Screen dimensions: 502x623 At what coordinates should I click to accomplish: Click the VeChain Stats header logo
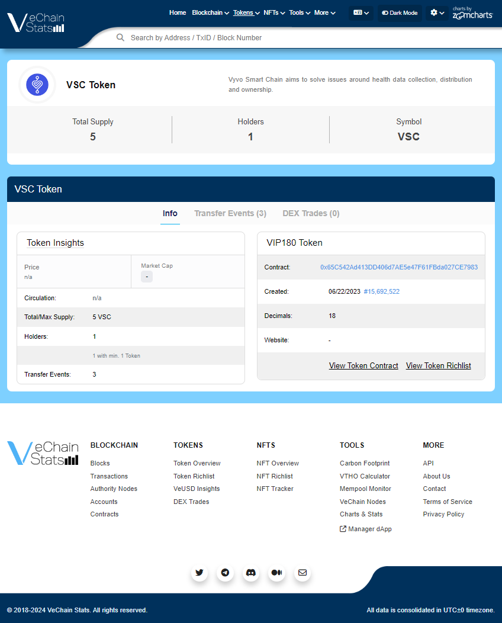36,23
